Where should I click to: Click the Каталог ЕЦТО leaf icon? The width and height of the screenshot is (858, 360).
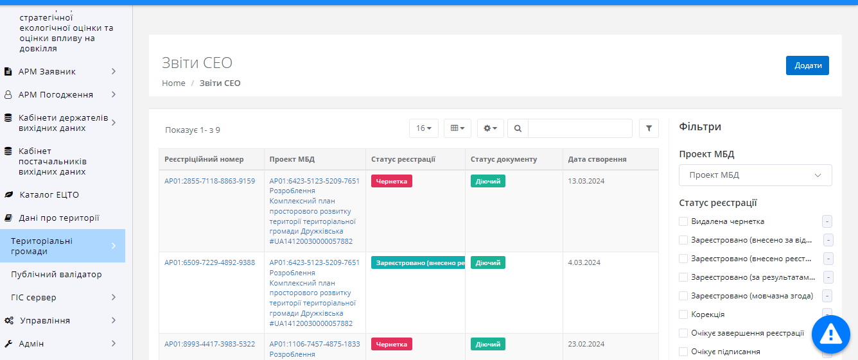click(8, 194)
